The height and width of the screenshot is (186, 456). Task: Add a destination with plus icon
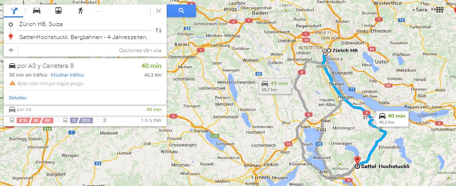[x=11, y=50]
